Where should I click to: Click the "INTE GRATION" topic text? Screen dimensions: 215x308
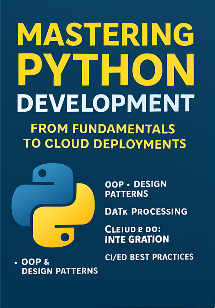point(137,239)
